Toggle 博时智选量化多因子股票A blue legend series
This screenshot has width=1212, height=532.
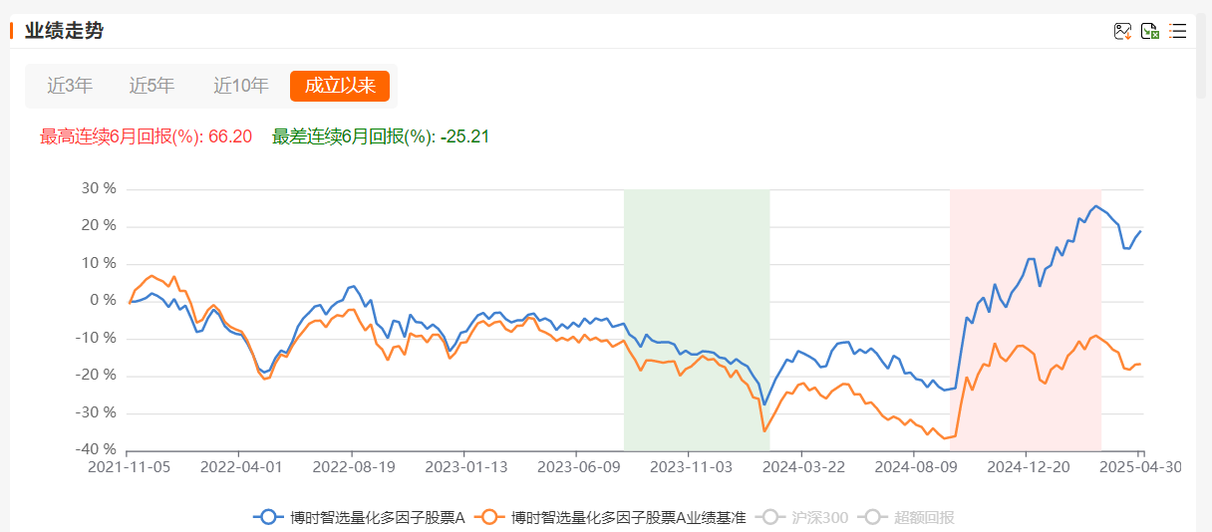359,517
